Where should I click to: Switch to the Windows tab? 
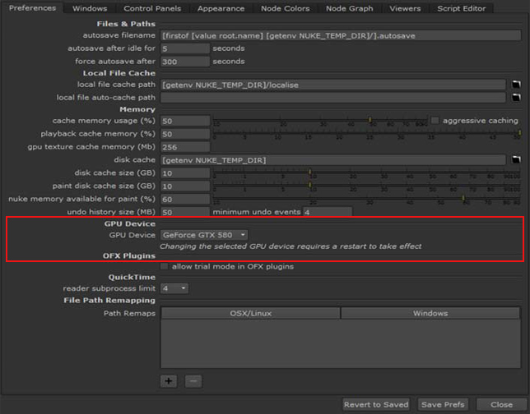pyautogui.click(x=90, y=8)
